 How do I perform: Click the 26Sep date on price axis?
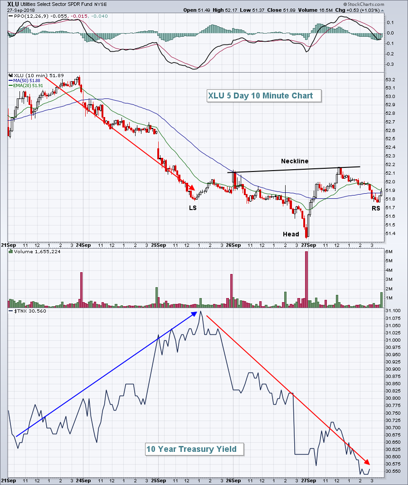point(233,245)
